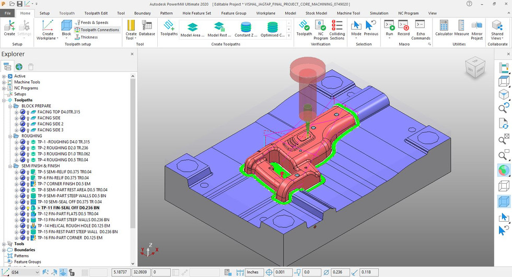Click the tool diameter field showing 0.236
Viewport: 512px width, 277px height.
(341, 272)
